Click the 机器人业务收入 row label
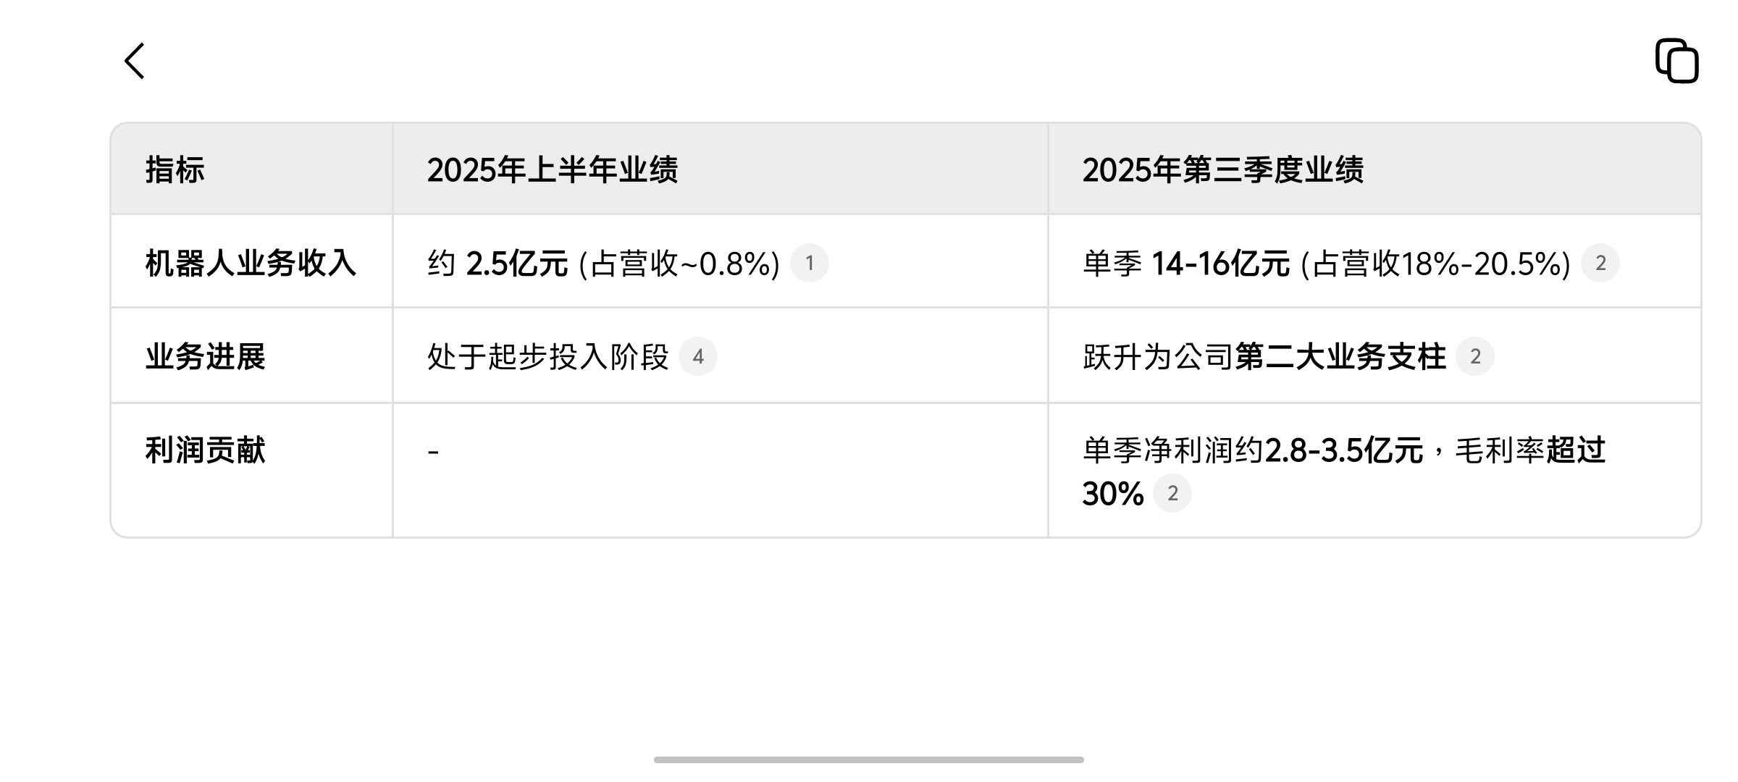The width and height of the screenshot is (1738, 782). click(251, 264)
